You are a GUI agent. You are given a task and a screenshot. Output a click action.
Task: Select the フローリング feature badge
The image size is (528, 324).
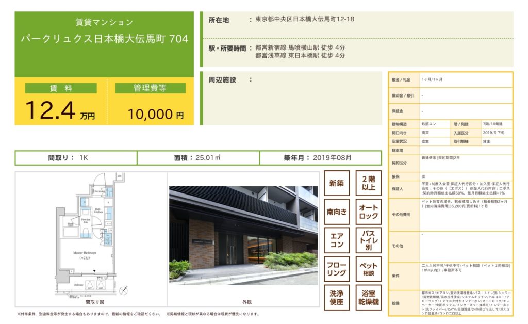(x=337, y=269)
